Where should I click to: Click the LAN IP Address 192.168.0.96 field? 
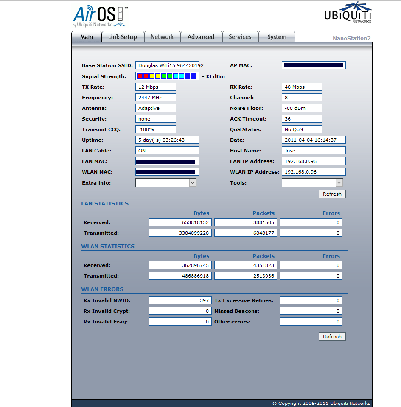click(314, 161)
